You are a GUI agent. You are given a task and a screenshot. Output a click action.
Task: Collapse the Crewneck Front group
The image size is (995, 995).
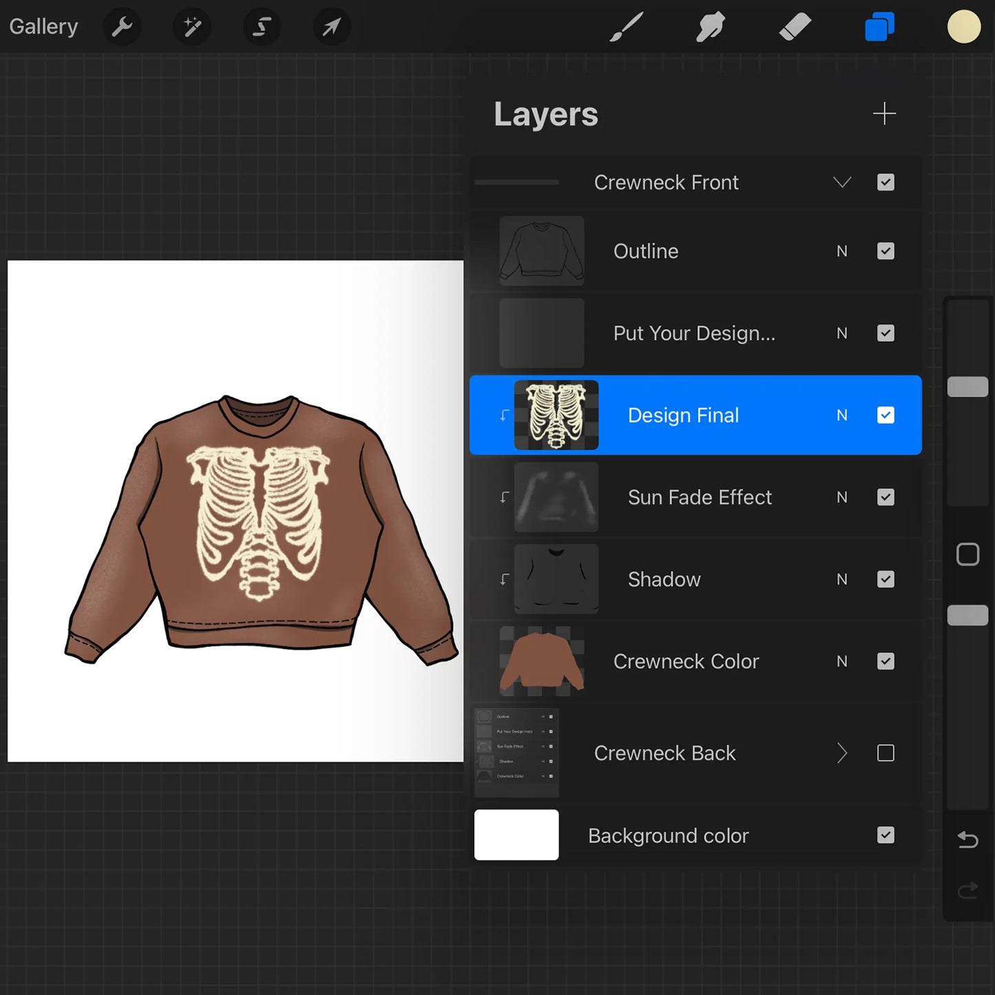pos(842,182)
